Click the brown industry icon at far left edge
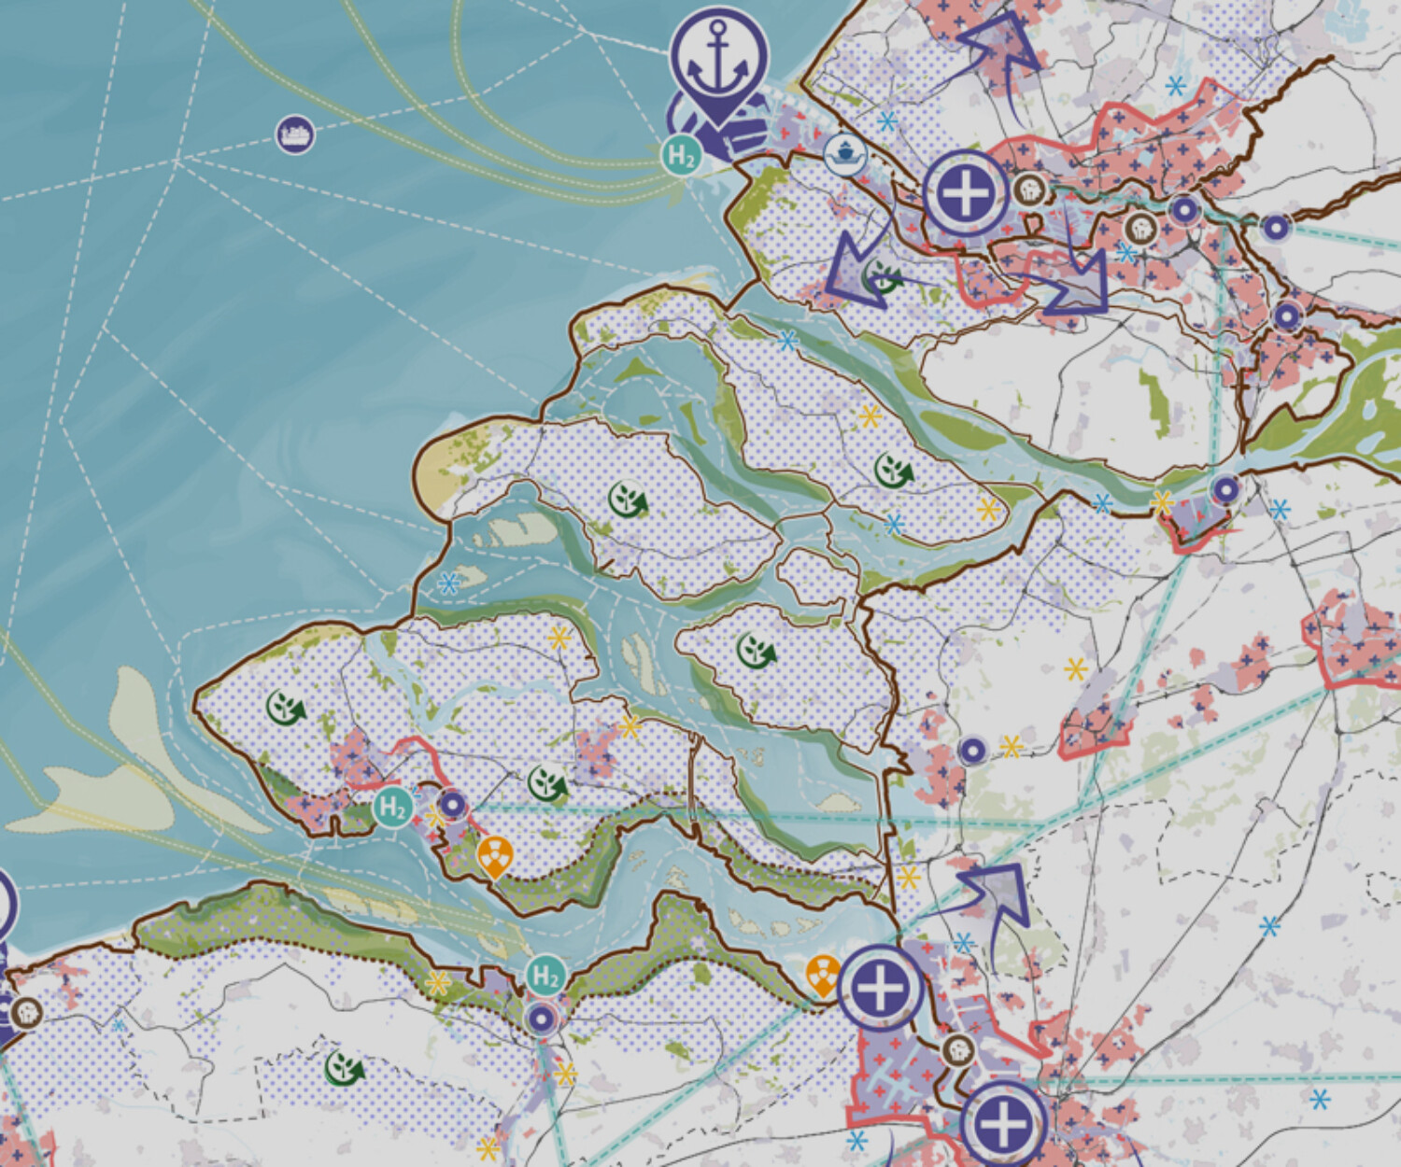Image resolution: width=1401 pixels, height=1167 pixels. (x=26, y=1012)
